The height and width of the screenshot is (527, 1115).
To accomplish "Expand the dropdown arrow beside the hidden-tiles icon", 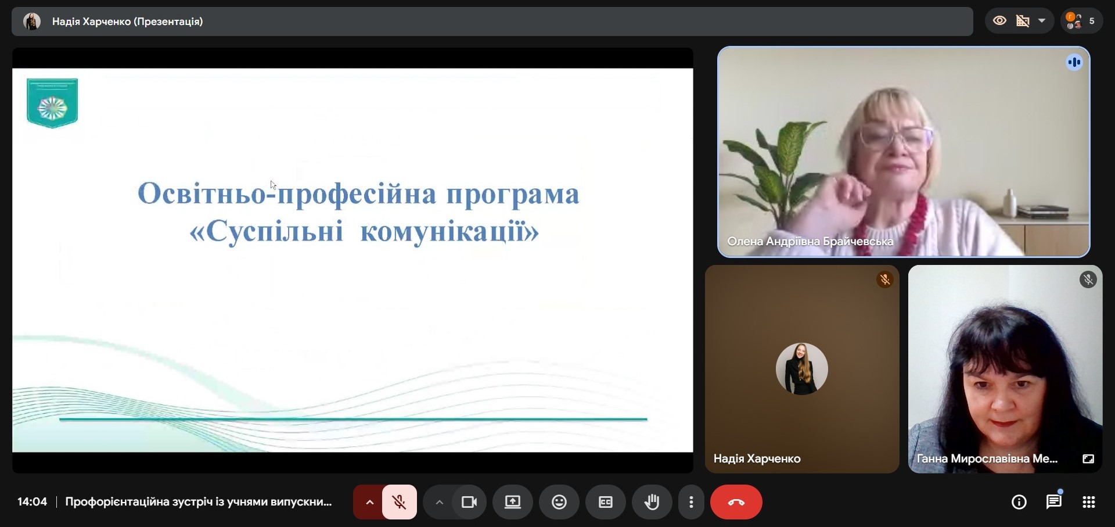I will click(x=1042, y=21).
